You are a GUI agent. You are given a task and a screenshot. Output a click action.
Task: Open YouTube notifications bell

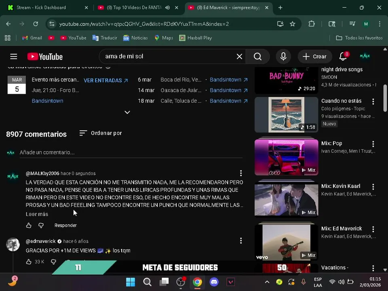[343, 57]
